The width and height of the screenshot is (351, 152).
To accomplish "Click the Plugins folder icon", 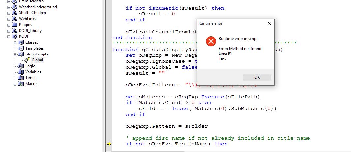I will pyautogui.click(x=15, y=25).
